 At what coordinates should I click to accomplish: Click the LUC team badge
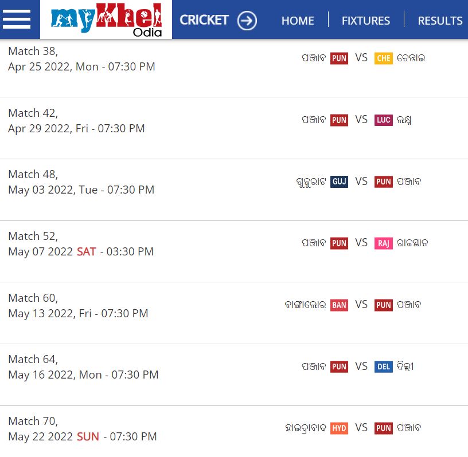[x=383, y=120]
